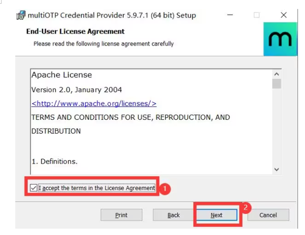
Task: Go back with the Back button
Action: click(x=174, y=215)
